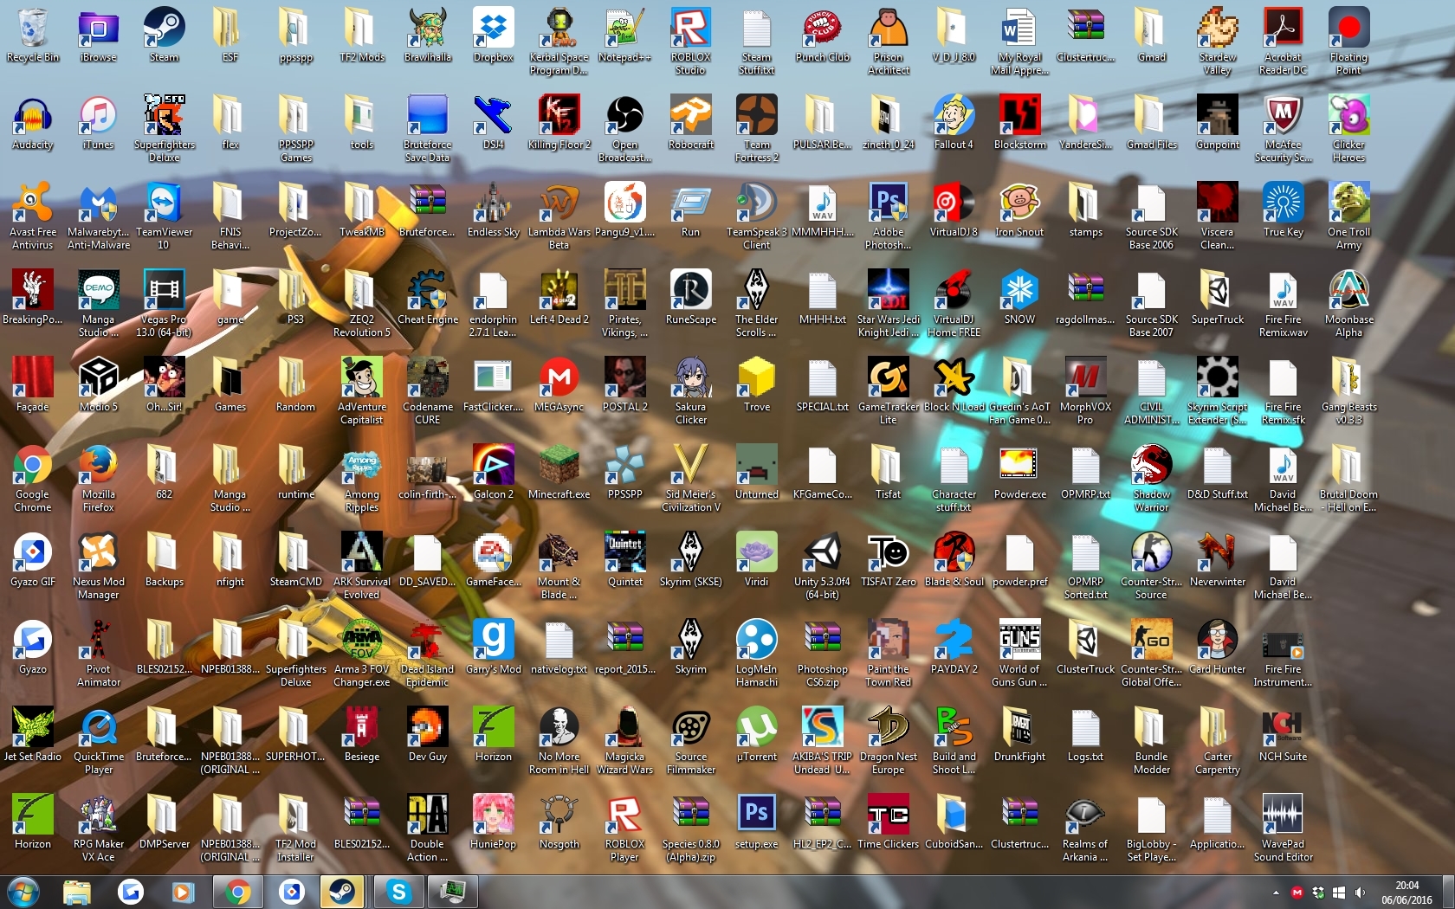Select the HuniePop desktop icon

[x=494, y=822]
